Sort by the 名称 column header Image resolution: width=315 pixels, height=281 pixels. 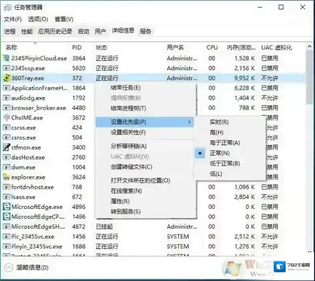pyautogui.click(x=11, y=47)
